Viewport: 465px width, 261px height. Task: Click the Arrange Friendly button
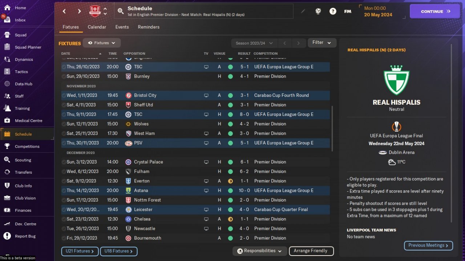(x=311, y=251)
